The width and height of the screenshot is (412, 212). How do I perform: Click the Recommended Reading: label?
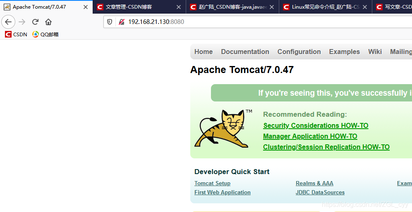coord(305,115)
